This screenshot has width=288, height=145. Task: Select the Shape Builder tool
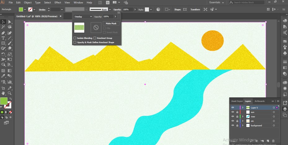click(x=3, y=65)
